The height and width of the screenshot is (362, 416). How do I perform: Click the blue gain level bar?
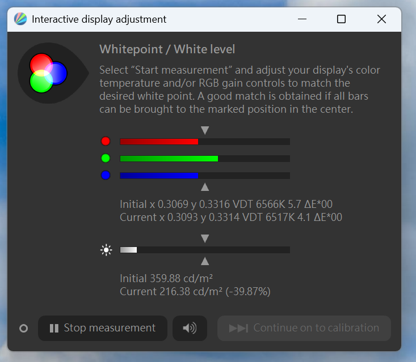205,176
